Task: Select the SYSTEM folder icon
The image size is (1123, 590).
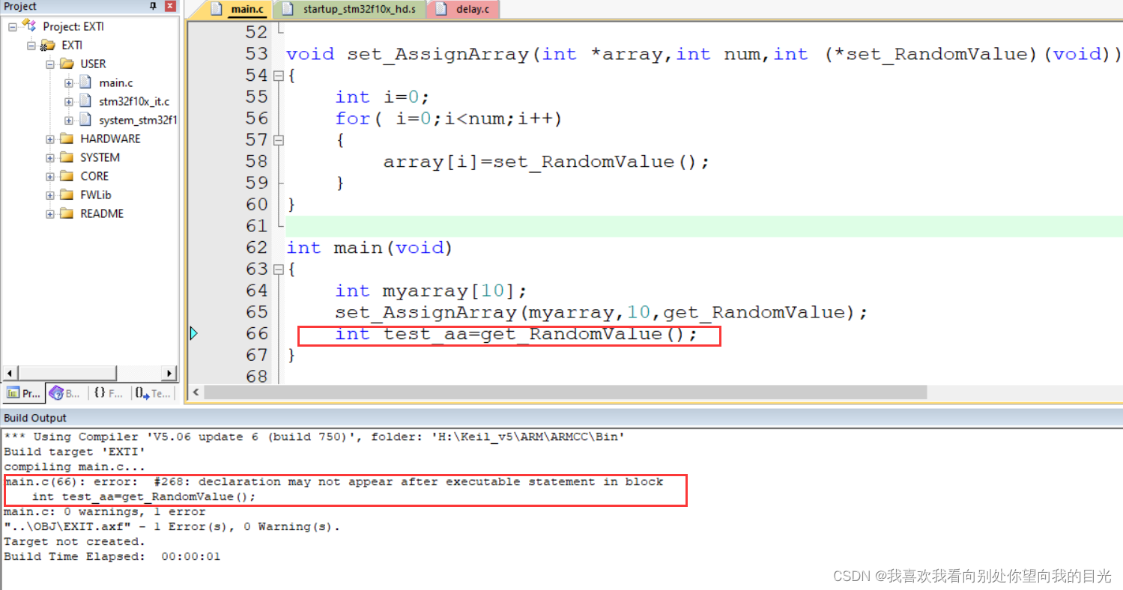Action: point(67,157)
